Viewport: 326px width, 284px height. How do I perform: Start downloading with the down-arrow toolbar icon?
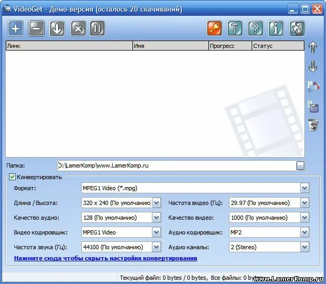click(57, 28)
